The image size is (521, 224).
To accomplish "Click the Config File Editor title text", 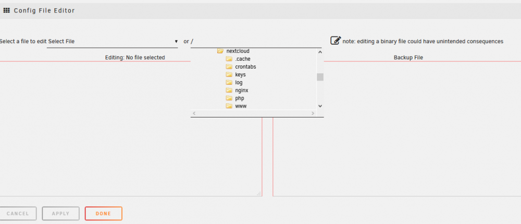I will 44,10.
